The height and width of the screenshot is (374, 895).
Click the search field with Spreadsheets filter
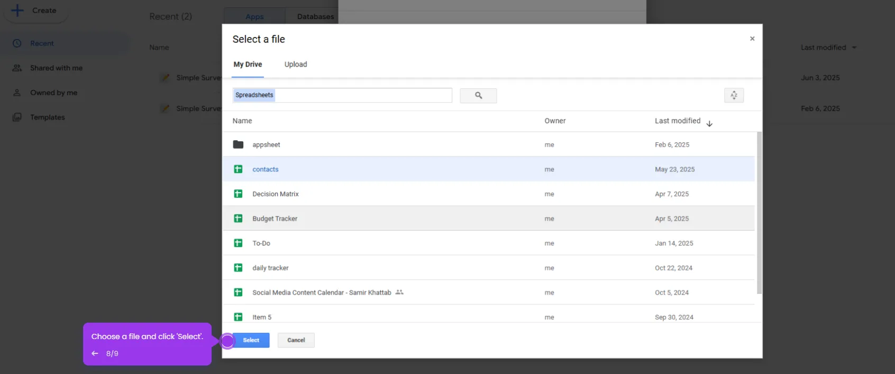pyautogui.click(x=342, y=95)
